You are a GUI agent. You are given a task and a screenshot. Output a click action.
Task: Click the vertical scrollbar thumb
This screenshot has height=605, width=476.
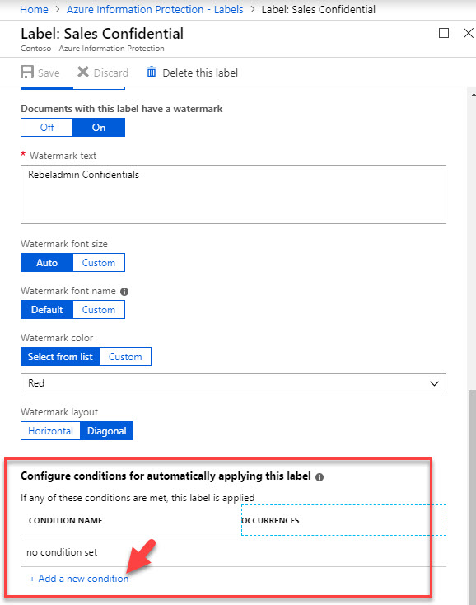(x=472, y=498)
